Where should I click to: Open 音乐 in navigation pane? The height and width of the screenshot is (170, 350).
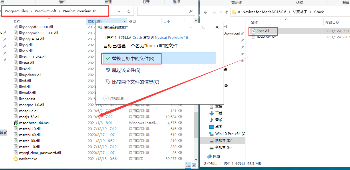coord(218,120)
